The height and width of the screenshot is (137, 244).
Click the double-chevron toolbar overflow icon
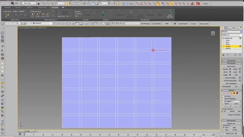175,24
